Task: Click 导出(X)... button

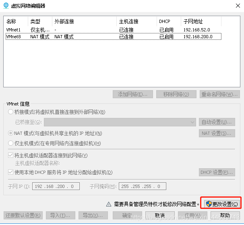Action: click(93, 215)
